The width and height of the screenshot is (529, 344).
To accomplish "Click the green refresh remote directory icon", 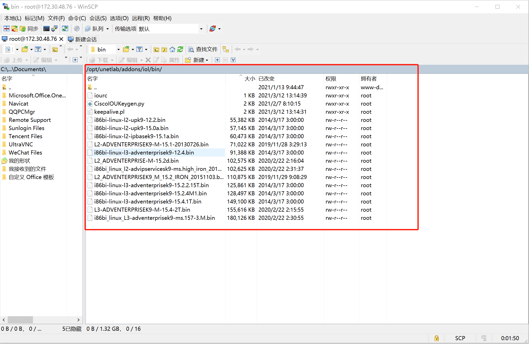I will click(x=180, y=49).
